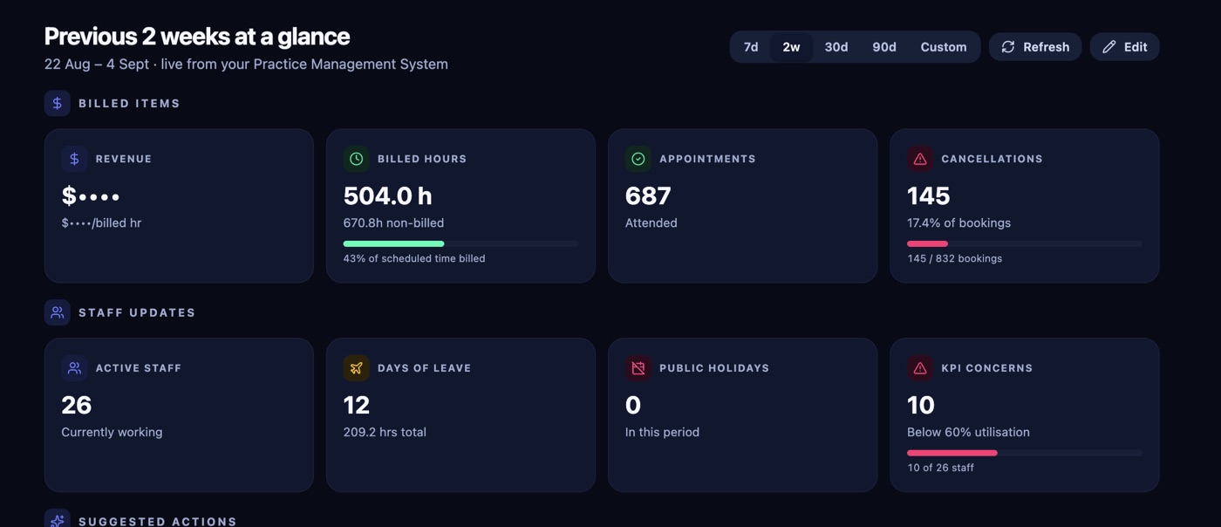The image size is (1221, 527).
Task: Click the 504.0 h billed hours value
Action: (388, 195)
